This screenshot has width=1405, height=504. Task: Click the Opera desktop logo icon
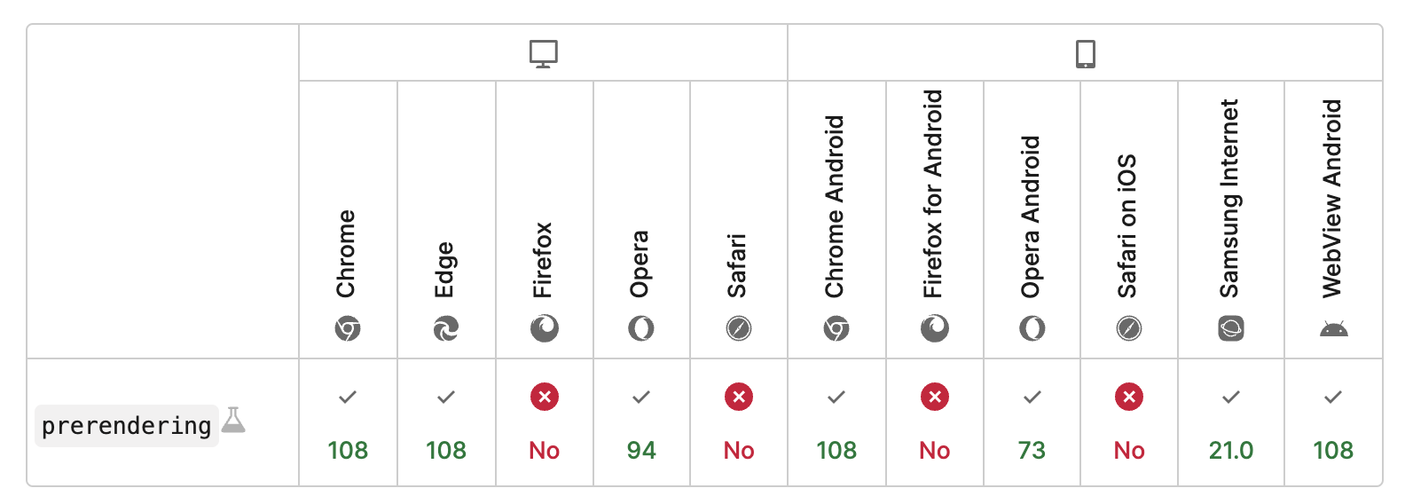(641, 329)
